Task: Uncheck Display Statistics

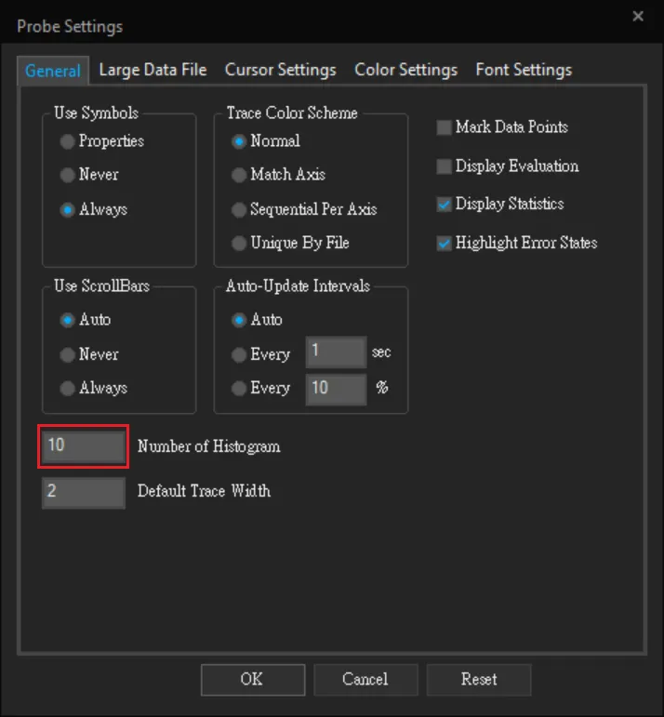Action: [445, 205]
